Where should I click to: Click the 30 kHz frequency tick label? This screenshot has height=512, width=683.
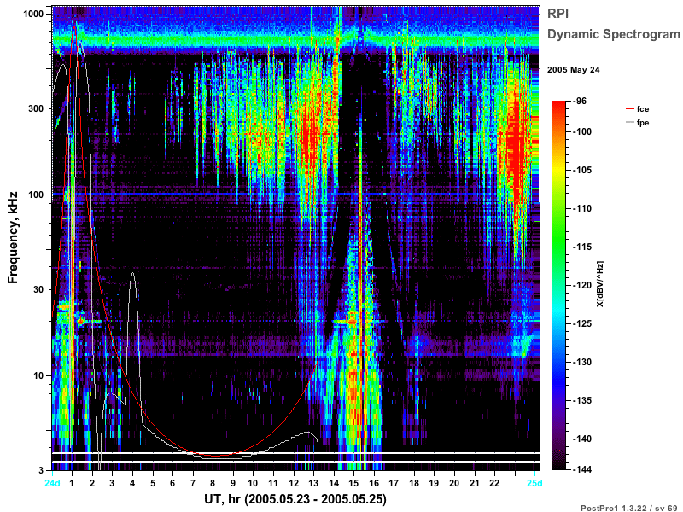pos(38,289)
